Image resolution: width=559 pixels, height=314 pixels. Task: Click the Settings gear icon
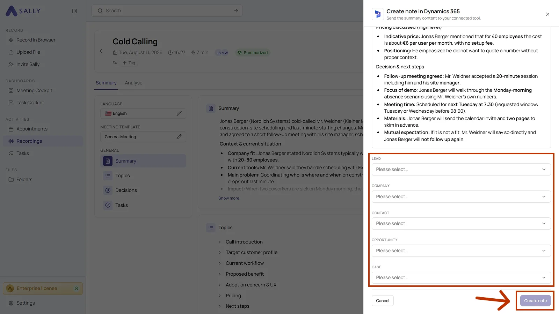tap(11, 303)
